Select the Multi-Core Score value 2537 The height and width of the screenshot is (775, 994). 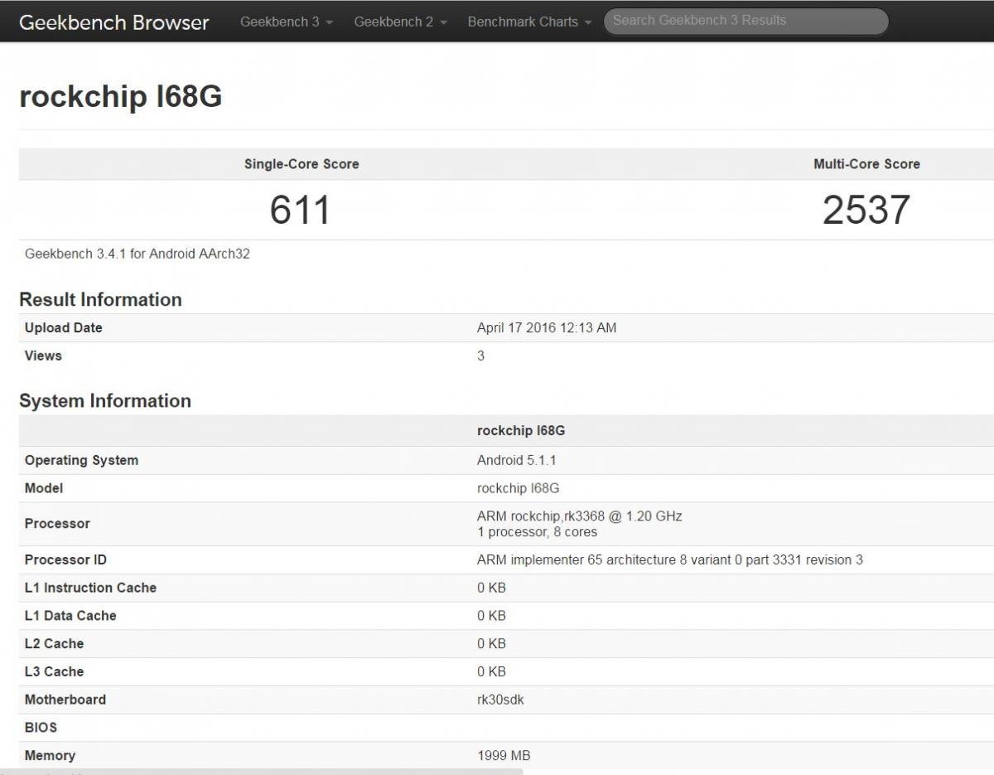pos(866,210)
